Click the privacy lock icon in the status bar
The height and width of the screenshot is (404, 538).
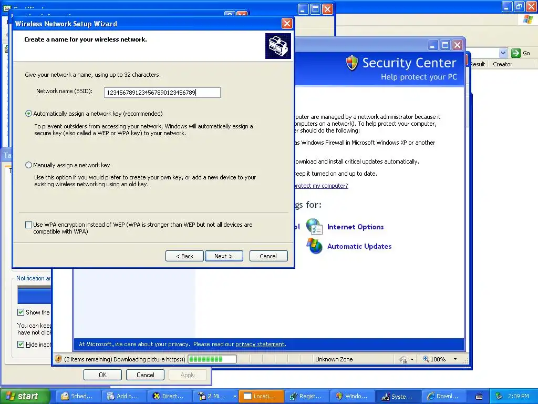[x=403, y=359]
